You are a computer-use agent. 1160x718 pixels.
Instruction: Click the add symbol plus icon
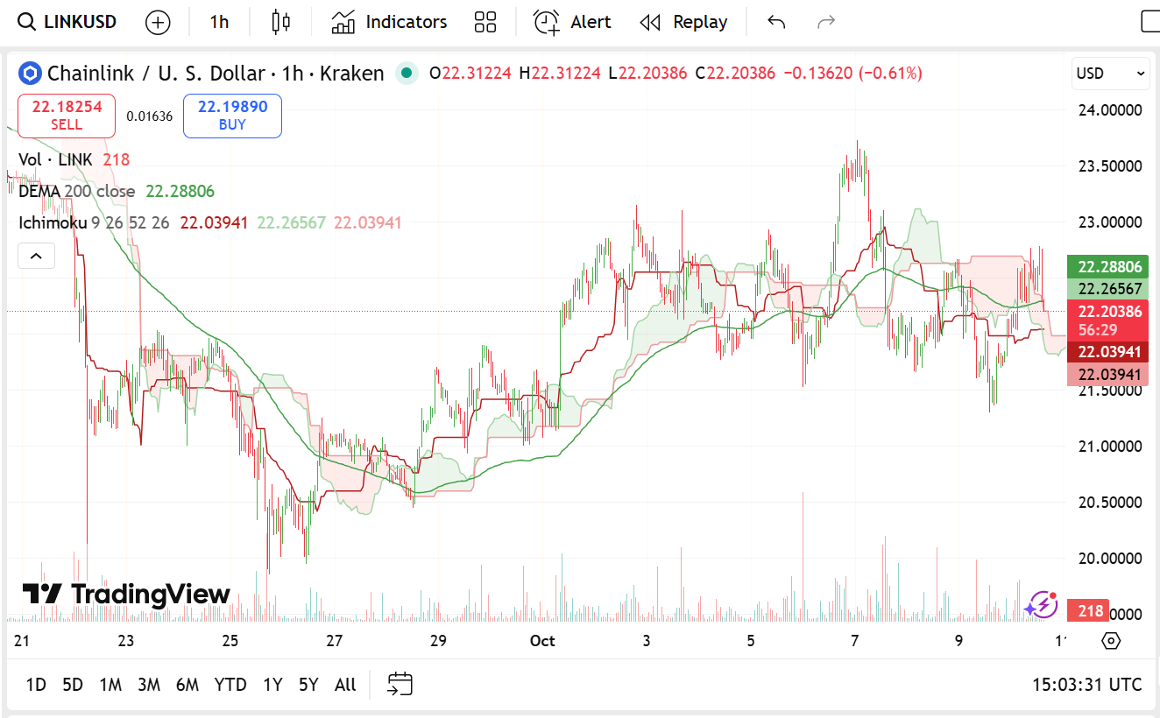[158, 22]
